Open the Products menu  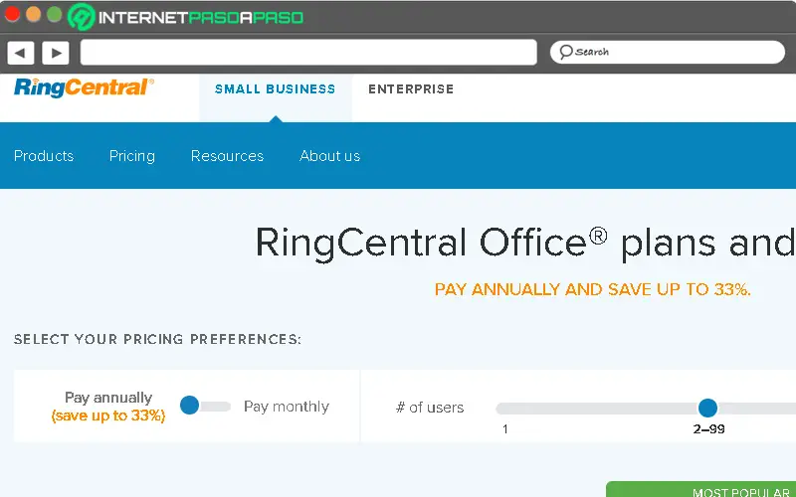tap(44, 156)
